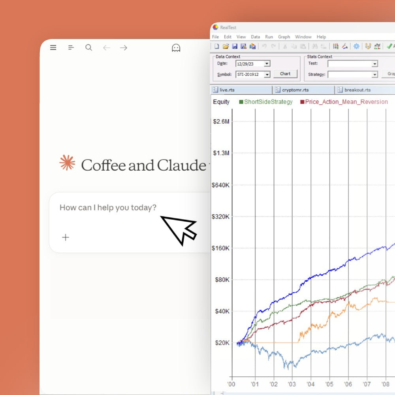
Task: Click the Copy icon in RealTest toolbar
Action: 294,46
